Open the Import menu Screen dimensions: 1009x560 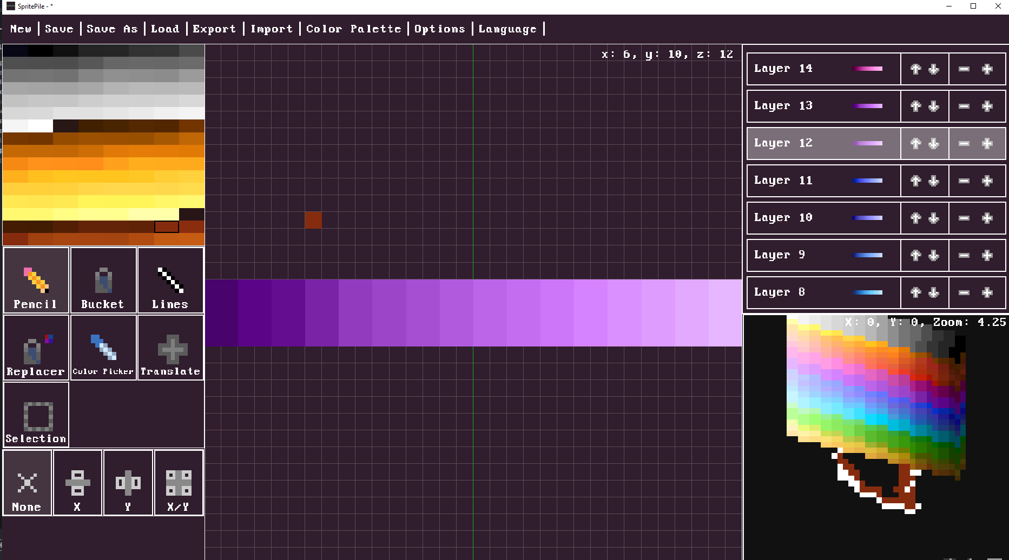[272, 29]
